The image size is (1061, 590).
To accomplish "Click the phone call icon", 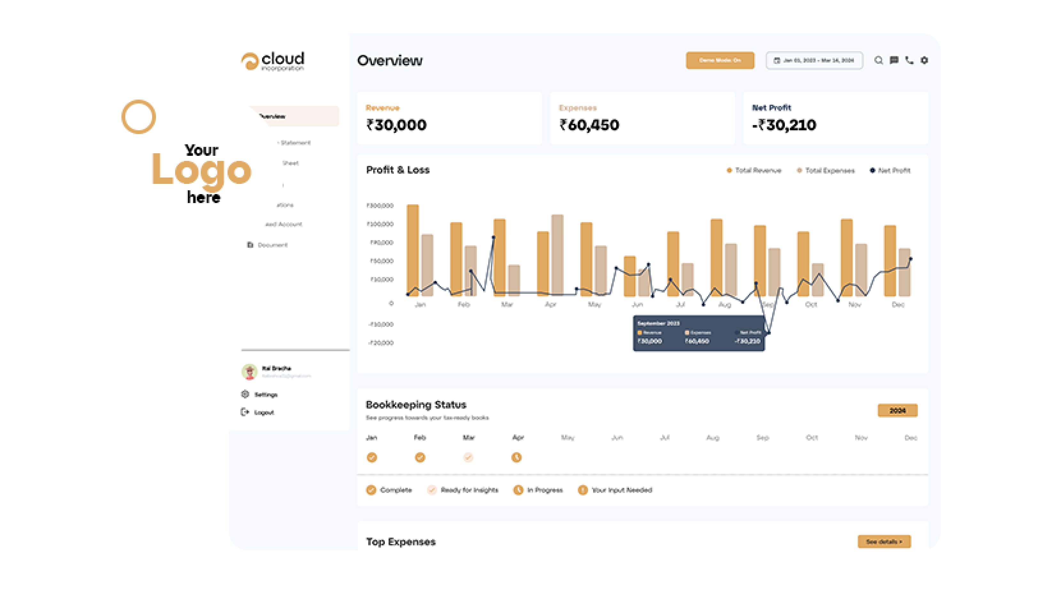I will [909, 60].
